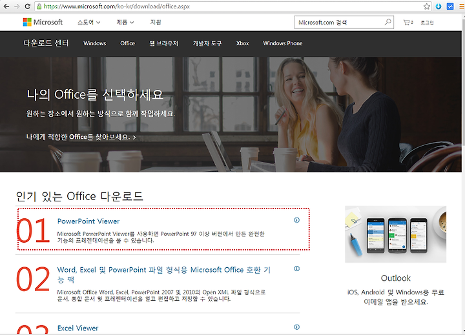The width and height of the screenshot is (465, 335).
Task: Click the PowerPoint Viewer description text
Action: [x=161, y=237]
